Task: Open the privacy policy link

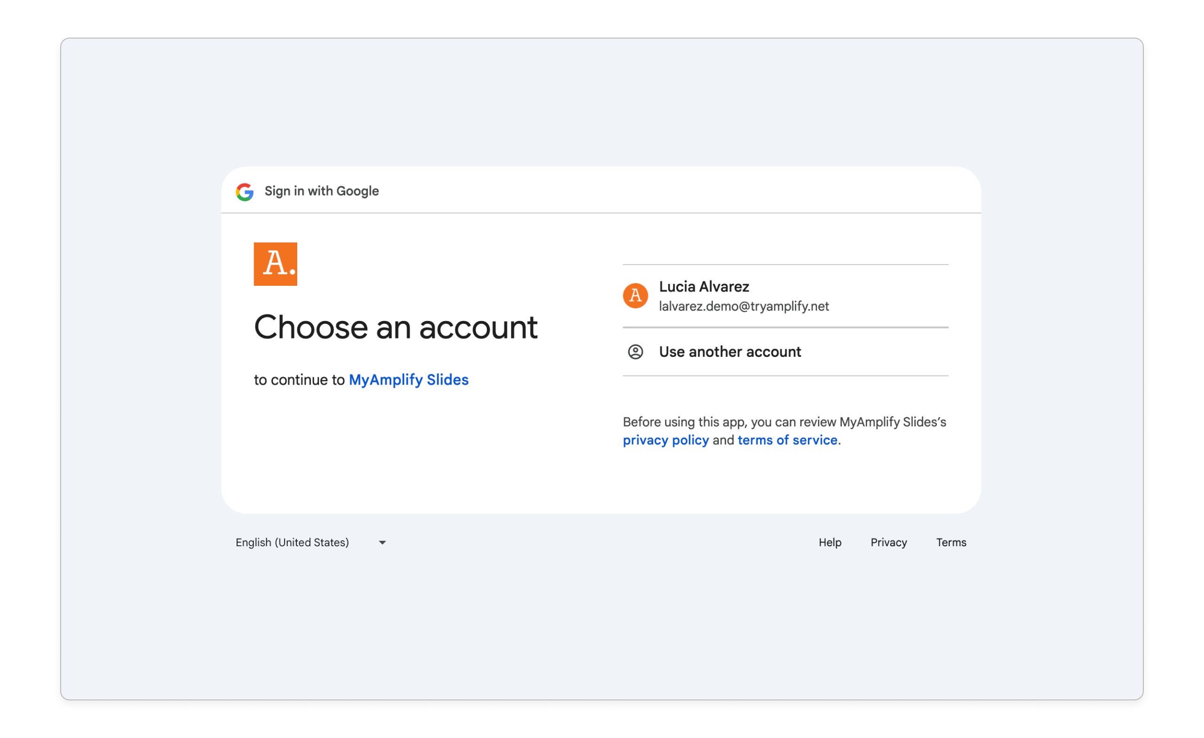Action: click(x=665, y=440)
